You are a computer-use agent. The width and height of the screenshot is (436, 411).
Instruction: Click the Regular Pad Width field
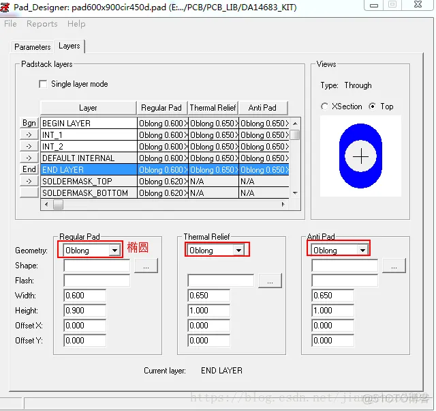(x=84, y=296)
